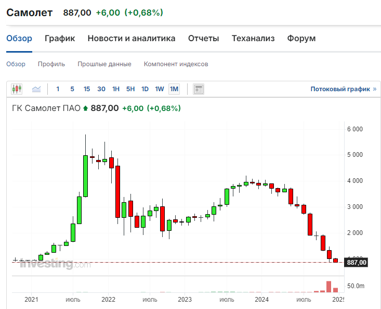Set chart interval to 5 minutes
This screenshot has height=309, width=381.
click(72, 89)
